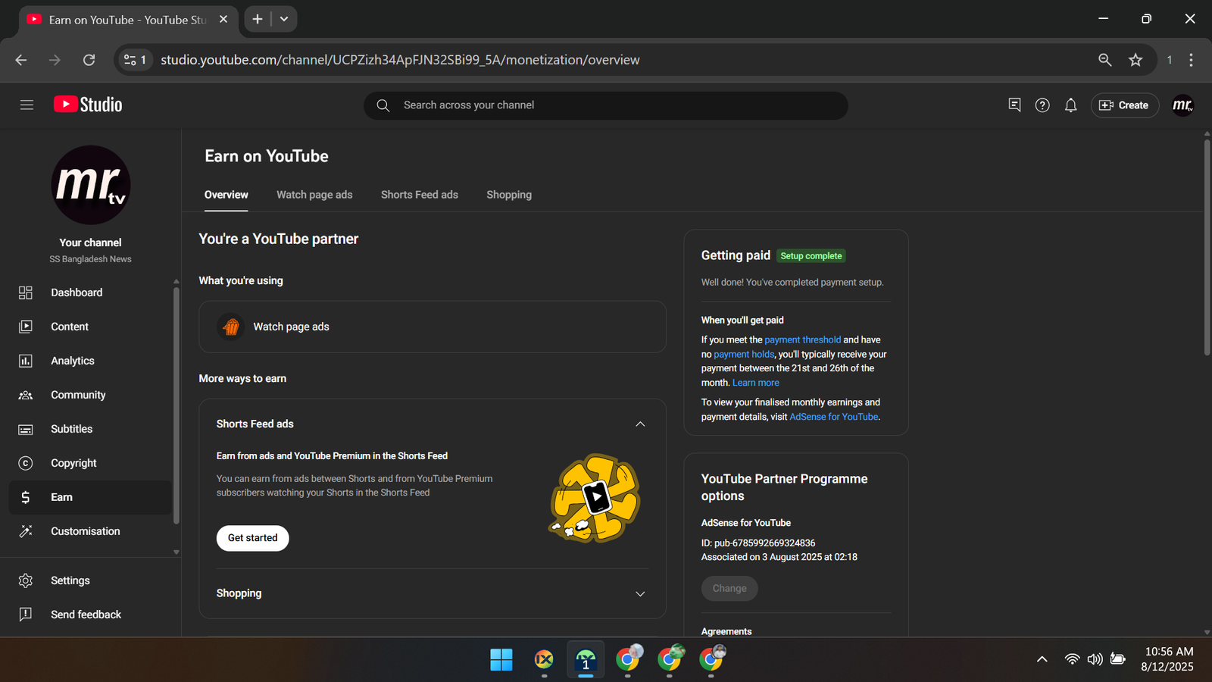
Task: Reload the page
Action: point(89,60)
